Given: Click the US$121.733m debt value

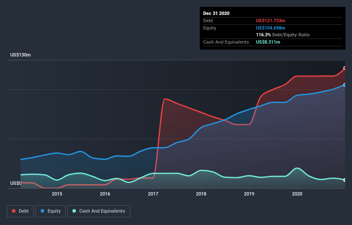Looking at the screenshot, I should pos(271,21).
